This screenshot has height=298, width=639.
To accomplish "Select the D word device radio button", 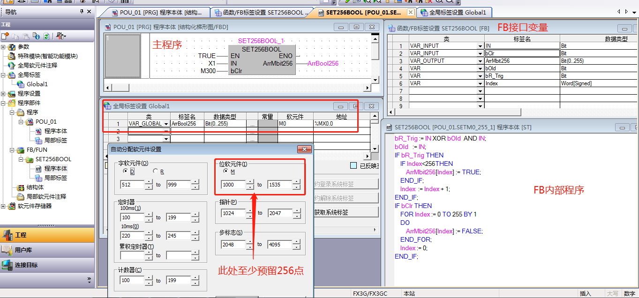I will coord(125,171).
